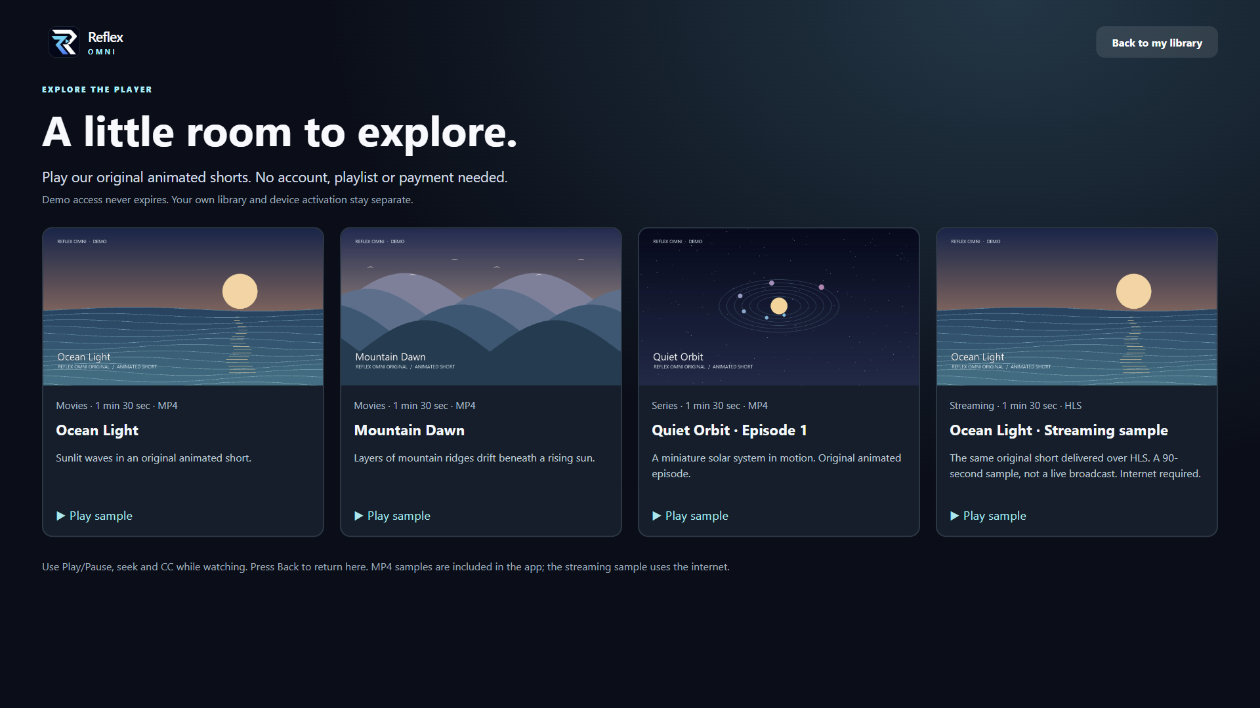Select the 'Quiet Orbit · Episode 1' title

[729, 431]
